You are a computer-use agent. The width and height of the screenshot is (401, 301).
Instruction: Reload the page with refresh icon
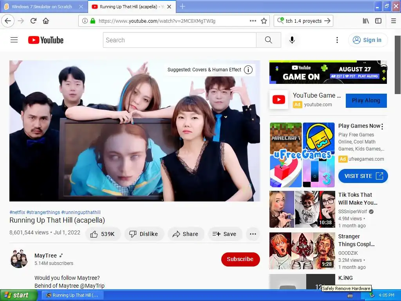(x=33, y=21)
